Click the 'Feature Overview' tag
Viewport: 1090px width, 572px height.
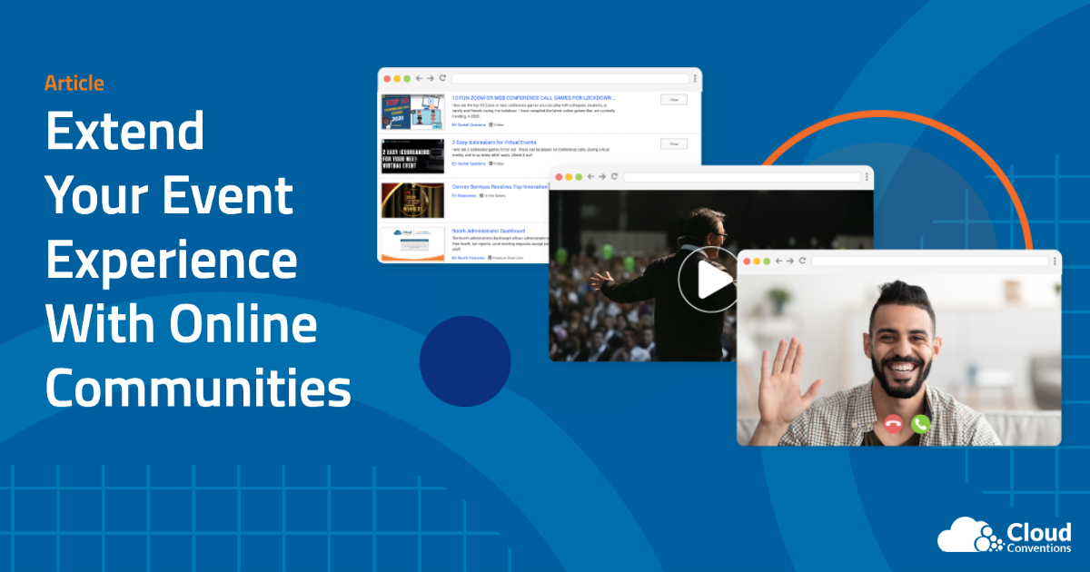click(x=507, y=258)
